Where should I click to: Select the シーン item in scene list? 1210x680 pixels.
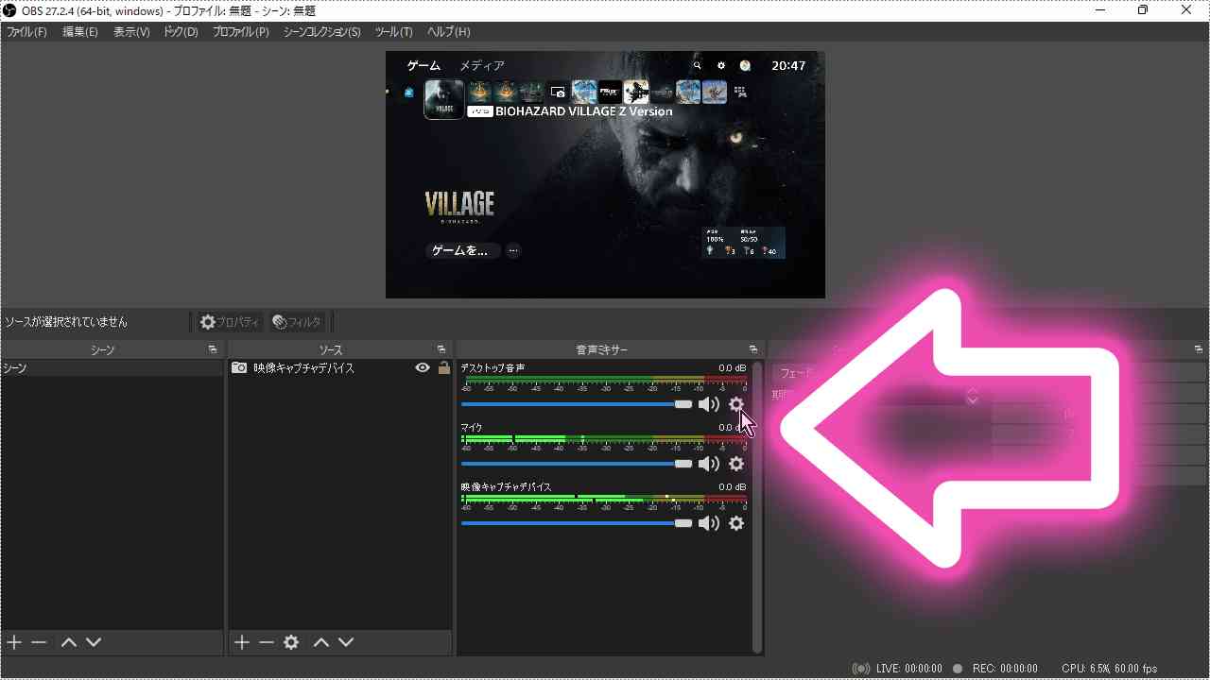coord(112,368)
